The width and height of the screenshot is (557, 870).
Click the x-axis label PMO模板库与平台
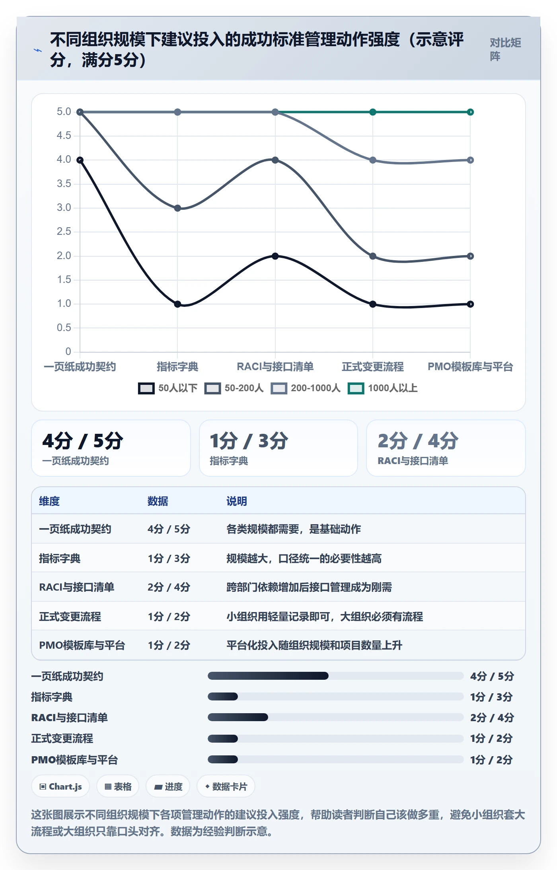(470, 367)
